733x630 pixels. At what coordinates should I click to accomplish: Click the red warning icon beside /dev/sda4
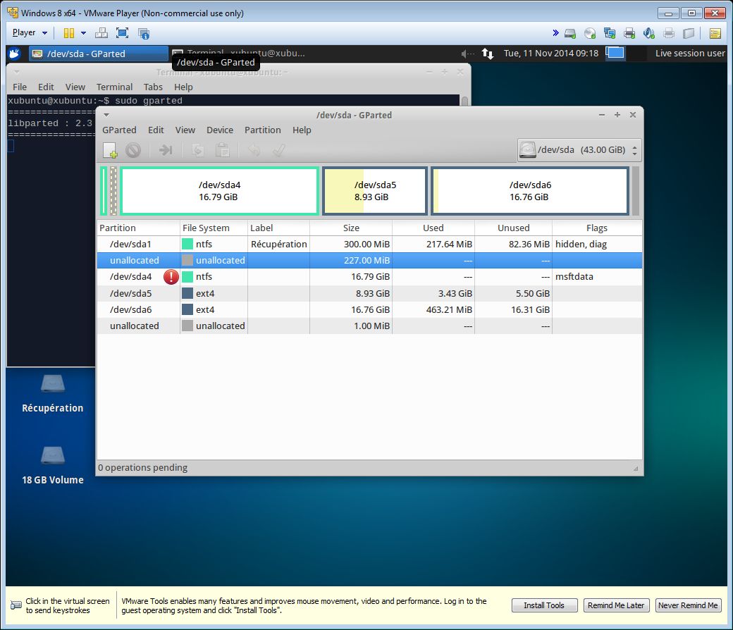(171, 277)
